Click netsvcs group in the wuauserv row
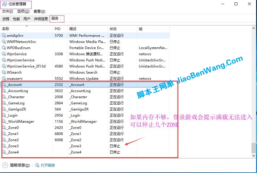Viewport: 257px width, 173px height. 145,79
